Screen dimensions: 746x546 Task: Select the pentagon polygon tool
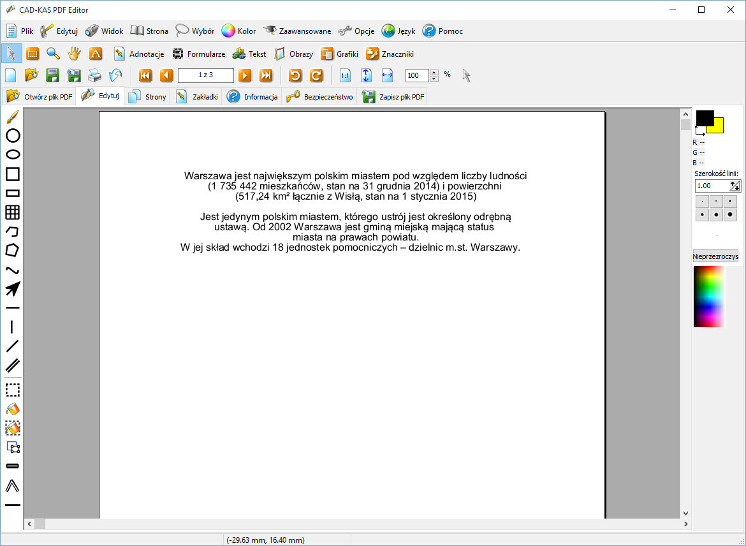click(12, 251)
